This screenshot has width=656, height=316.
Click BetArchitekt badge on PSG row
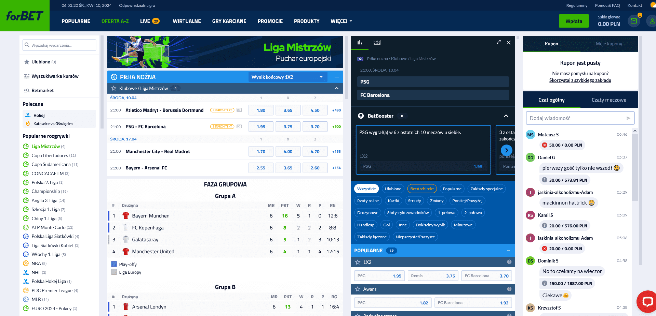click(222, 126)
